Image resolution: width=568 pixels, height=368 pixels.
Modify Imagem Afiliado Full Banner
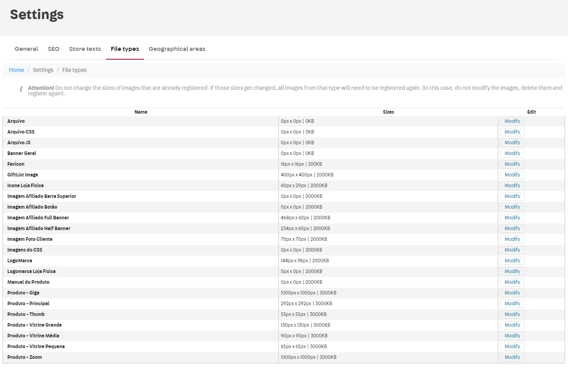point(512,218)
